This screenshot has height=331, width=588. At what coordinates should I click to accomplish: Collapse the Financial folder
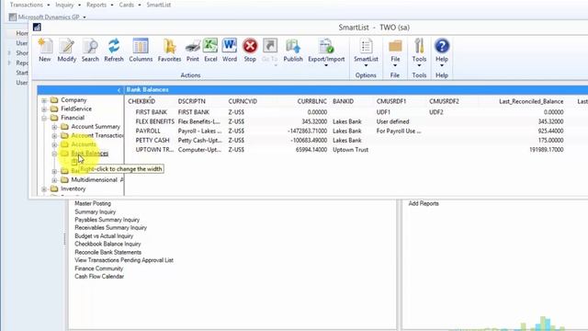point(44,118)
